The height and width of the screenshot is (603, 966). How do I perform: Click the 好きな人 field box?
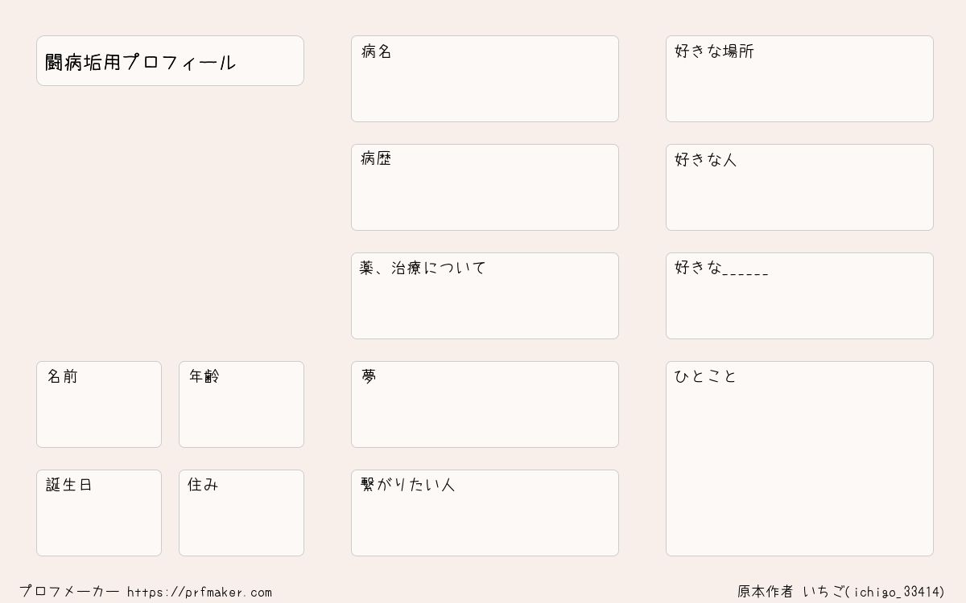point(799,187)
